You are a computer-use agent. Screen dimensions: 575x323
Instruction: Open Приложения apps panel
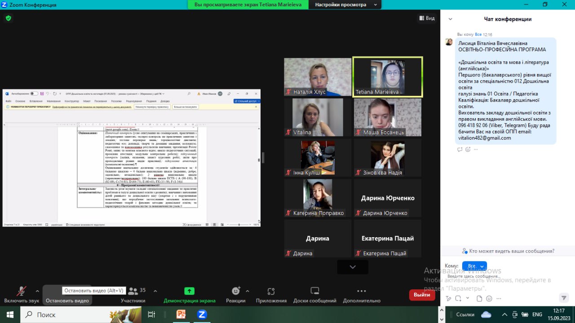point(271,294)
